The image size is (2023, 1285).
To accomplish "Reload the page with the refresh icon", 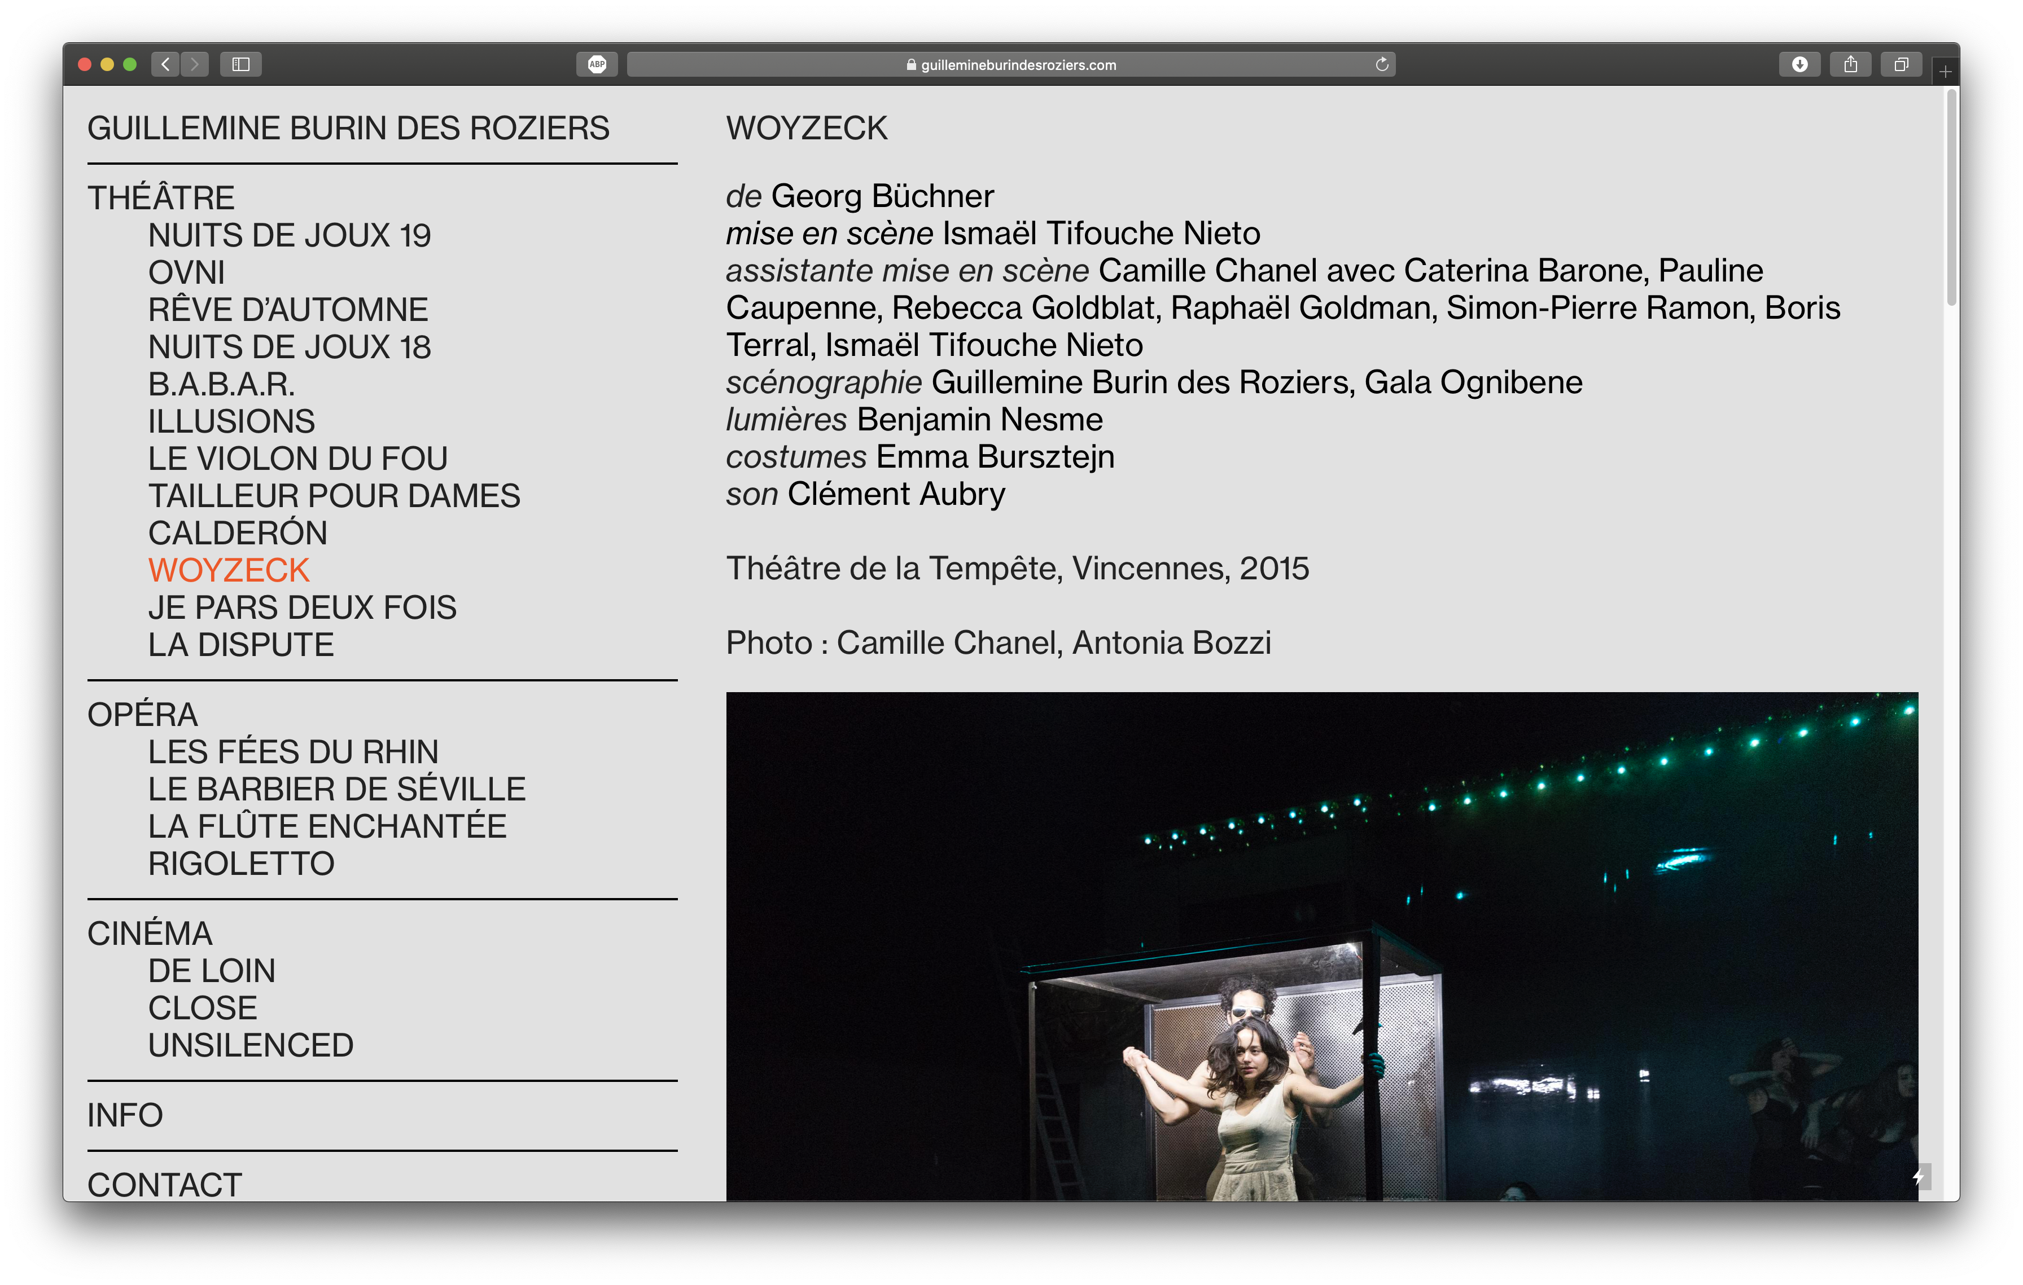I will [x=1381, y=65].
